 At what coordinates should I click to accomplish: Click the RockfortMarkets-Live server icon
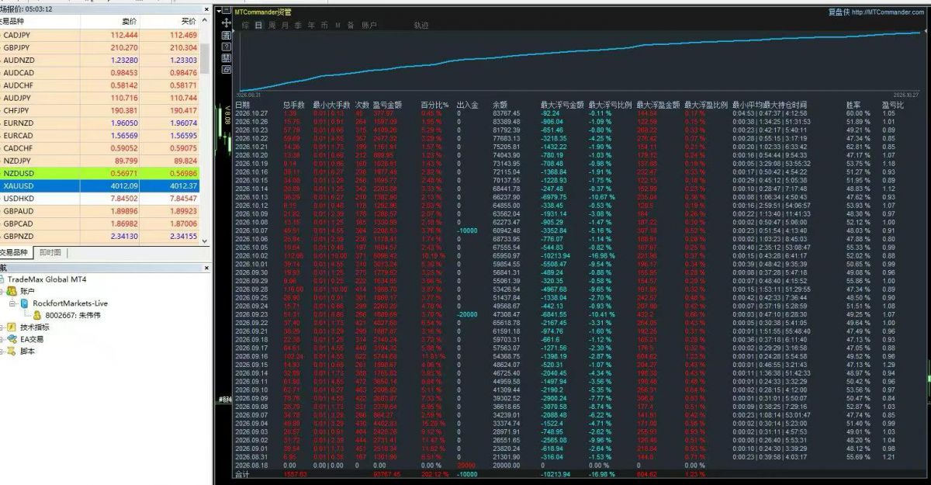coord(25,303)
